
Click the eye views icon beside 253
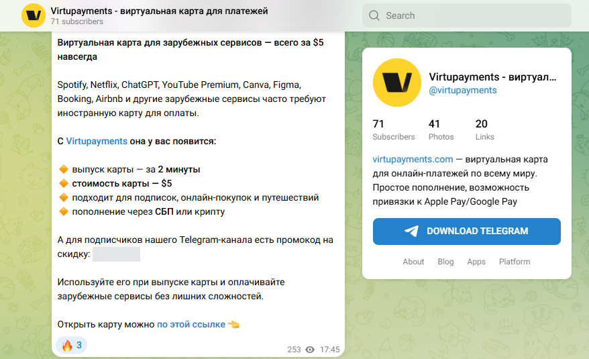click(x=310, y=350)
